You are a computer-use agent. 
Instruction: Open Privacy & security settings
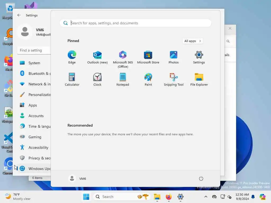[34, 158]
